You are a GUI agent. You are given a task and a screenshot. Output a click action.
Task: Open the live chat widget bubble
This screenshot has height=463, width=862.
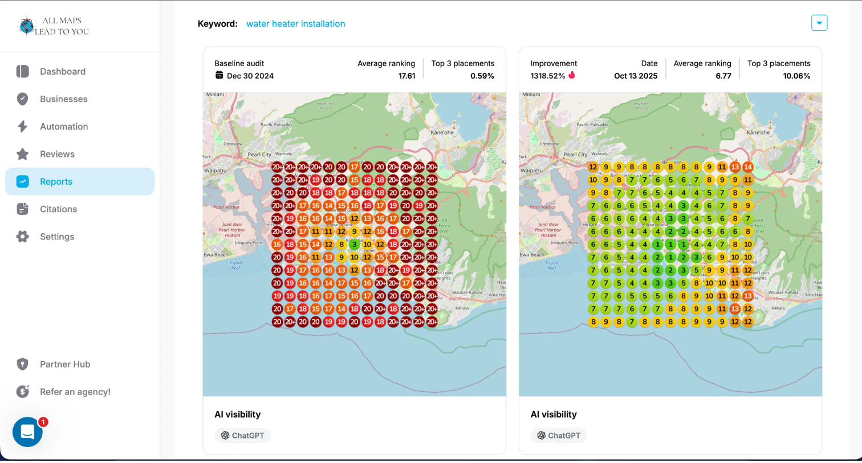point(27,432)
